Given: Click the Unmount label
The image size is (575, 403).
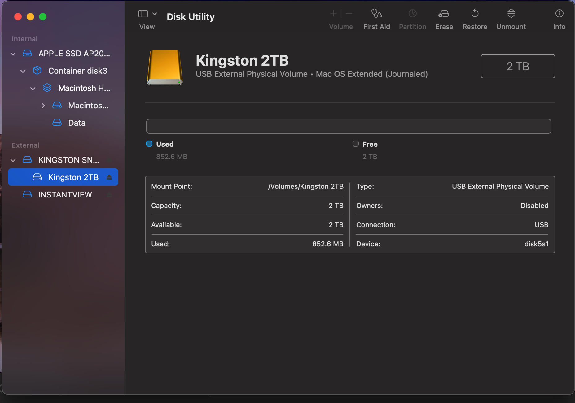Looking at the screenshot, I should pyautogui.click(x=511, y=27).
